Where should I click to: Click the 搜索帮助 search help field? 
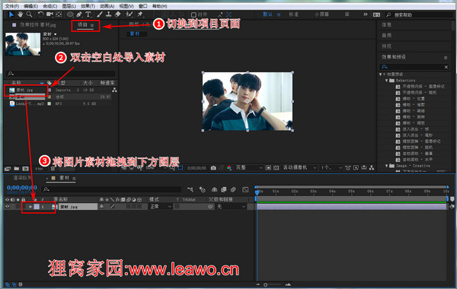point(420,14)
